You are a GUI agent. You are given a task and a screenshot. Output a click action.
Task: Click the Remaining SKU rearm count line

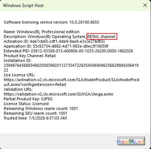[x=35, y=113]
